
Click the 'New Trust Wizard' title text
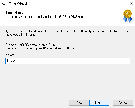[14, 4]
